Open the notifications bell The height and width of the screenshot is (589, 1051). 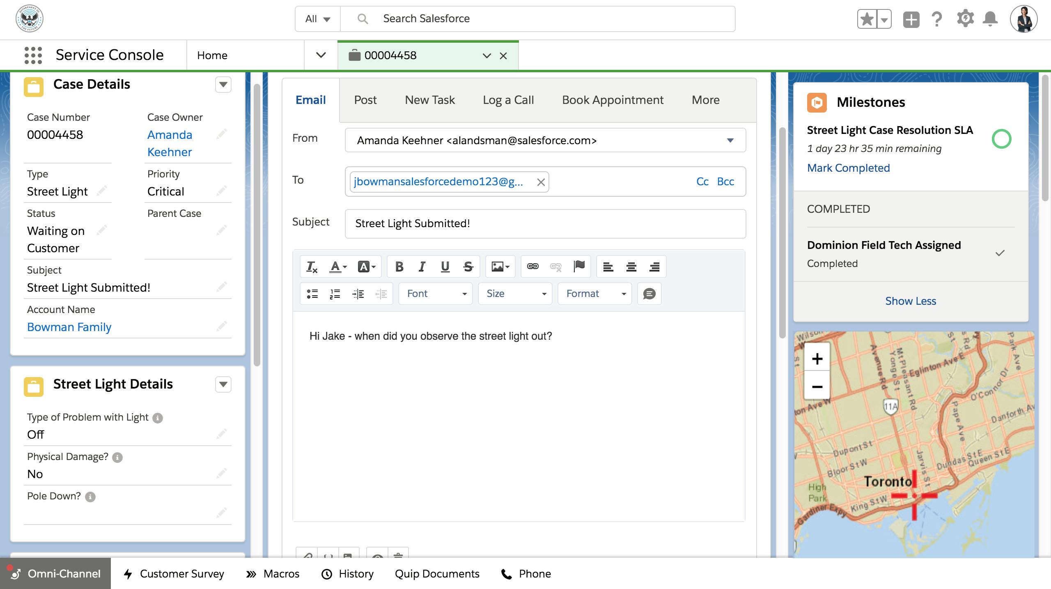point(990,19)
